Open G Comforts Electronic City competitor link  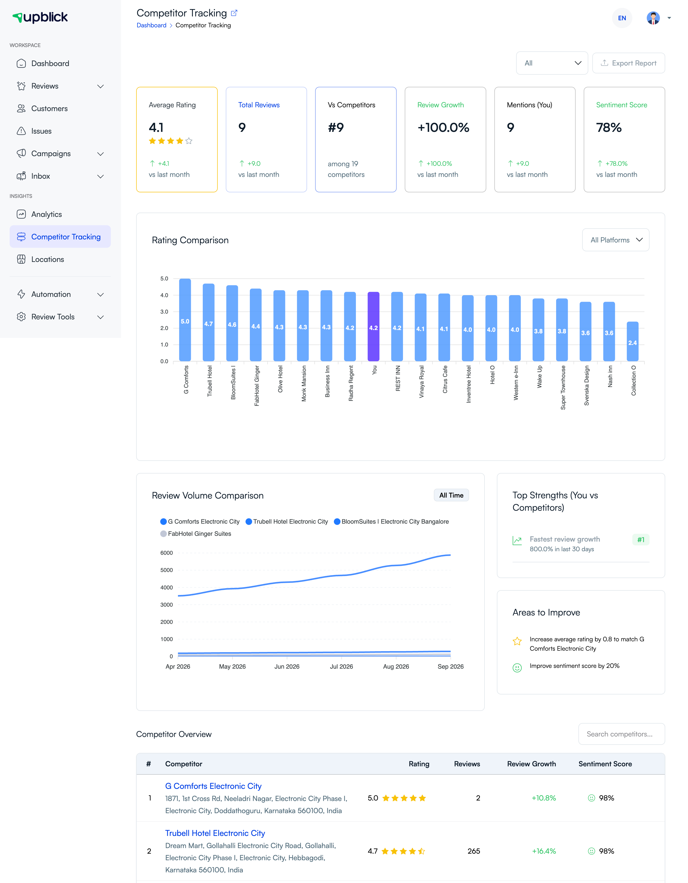coord(213,786)
